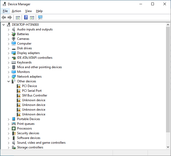Open Help via the blue question mark icon
This screenshot has height=156, width=171.
click(26, 17)
